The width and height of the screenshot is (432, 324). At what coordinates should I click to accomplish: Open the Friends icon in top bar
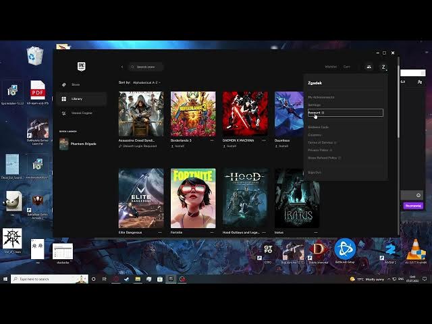click(369, 67)
